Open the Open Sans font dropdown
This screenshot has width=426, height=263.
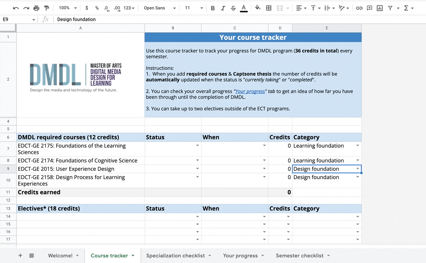[160, 8]
